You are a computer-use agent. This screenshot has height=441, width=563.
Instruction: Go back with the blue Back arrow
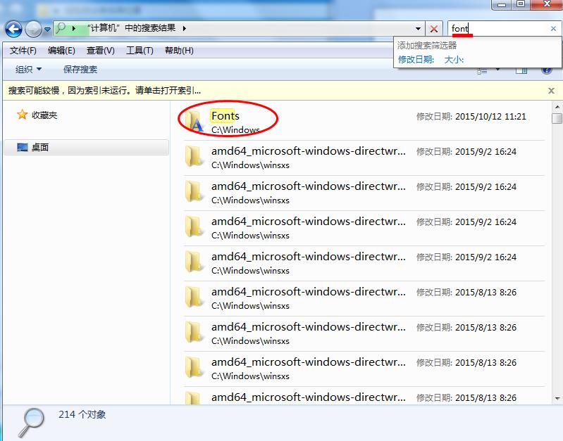[x=13, y=29]
